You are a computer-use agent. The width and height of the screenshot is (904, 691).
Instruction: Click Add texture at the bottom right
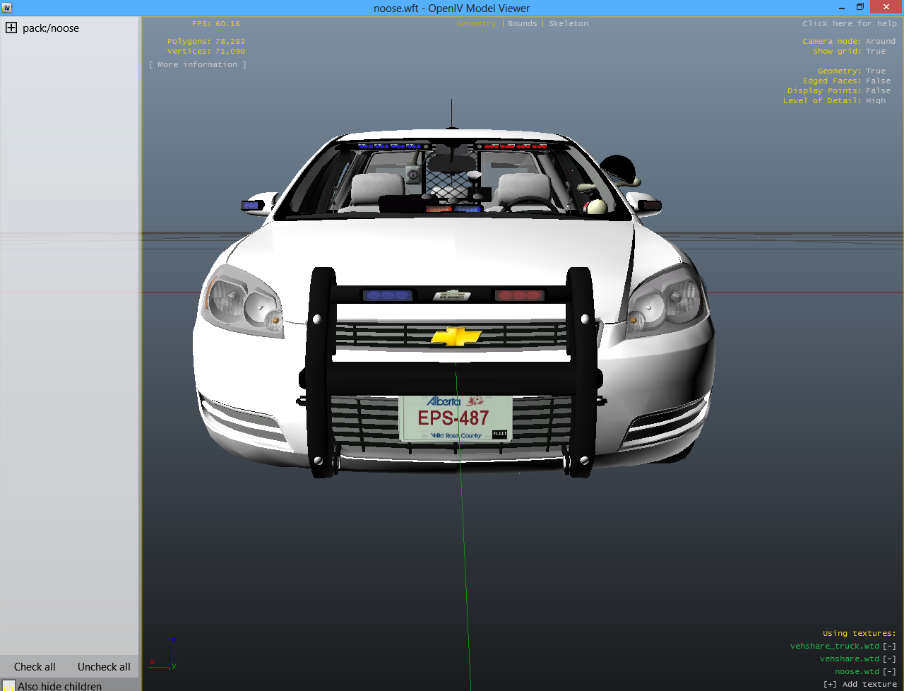(860, 684)
